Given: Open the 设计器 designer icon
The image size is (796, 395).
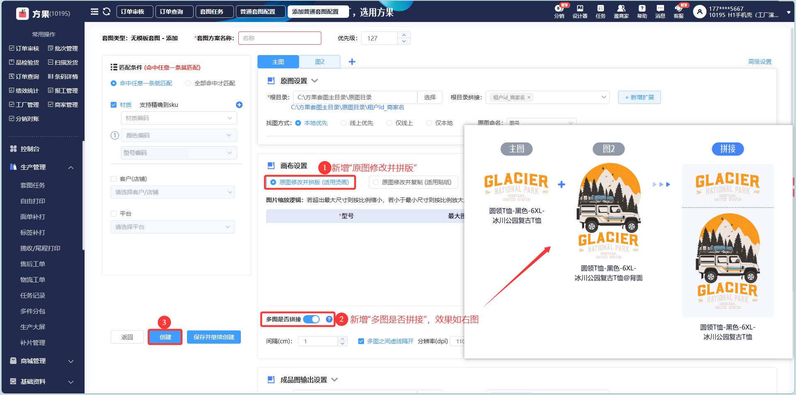Looking at the screenshot, I should coord(580,12).
